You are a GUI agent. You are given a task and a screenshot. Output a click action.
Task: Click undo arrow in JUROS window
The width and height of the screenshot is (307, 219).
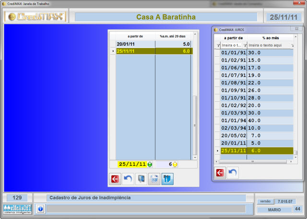(x=233, y=172)
